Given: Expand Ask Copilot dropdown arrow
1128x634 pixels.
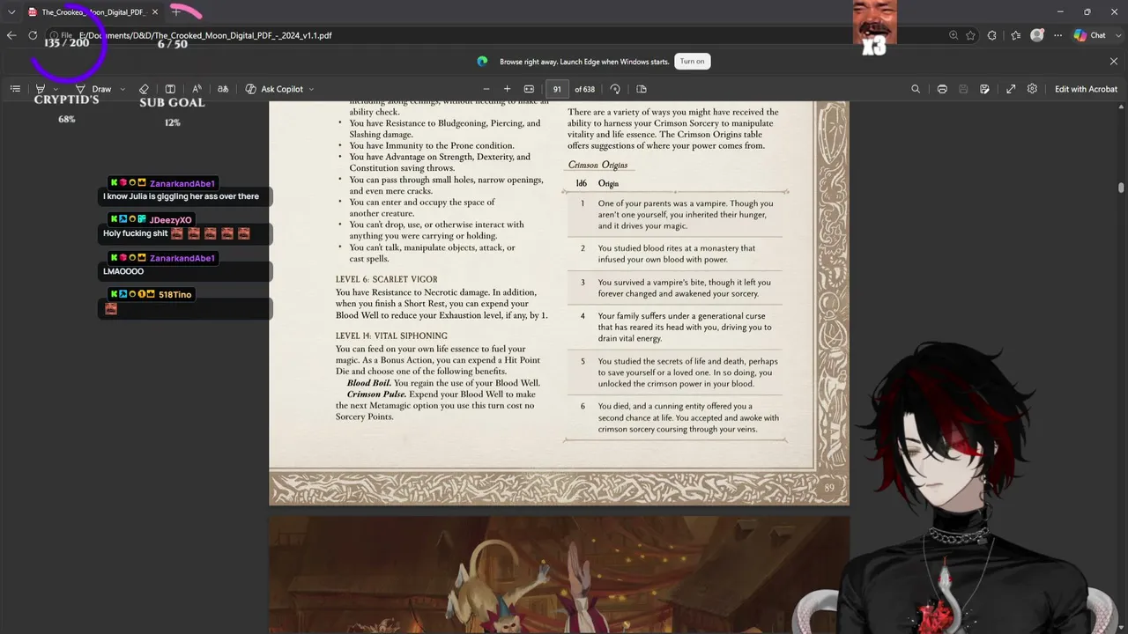Looking at the screenshot, I should click(x=311, y=89).
